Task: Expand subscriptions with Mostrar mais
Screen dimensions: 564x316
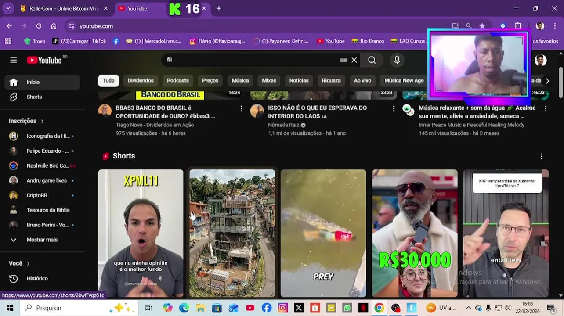Action: point(42,240)
